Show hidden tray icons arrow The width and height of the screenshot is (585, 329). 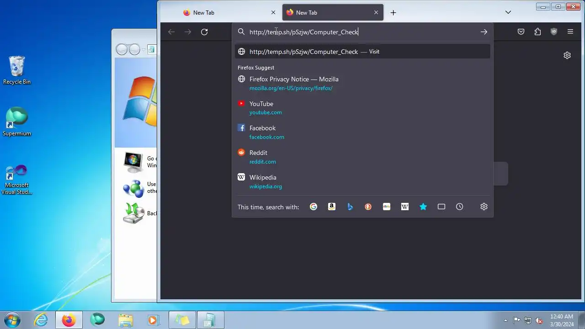click(x=505, y=320)
